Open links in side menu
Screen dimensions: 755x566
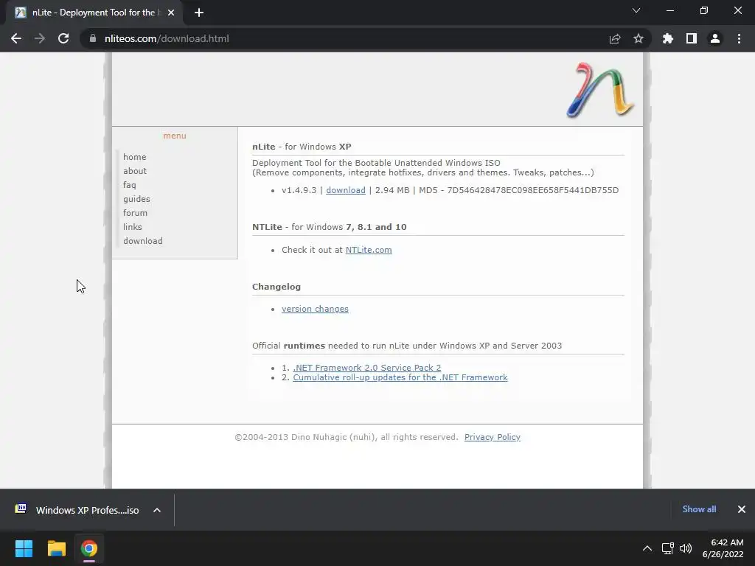[133, 227]
